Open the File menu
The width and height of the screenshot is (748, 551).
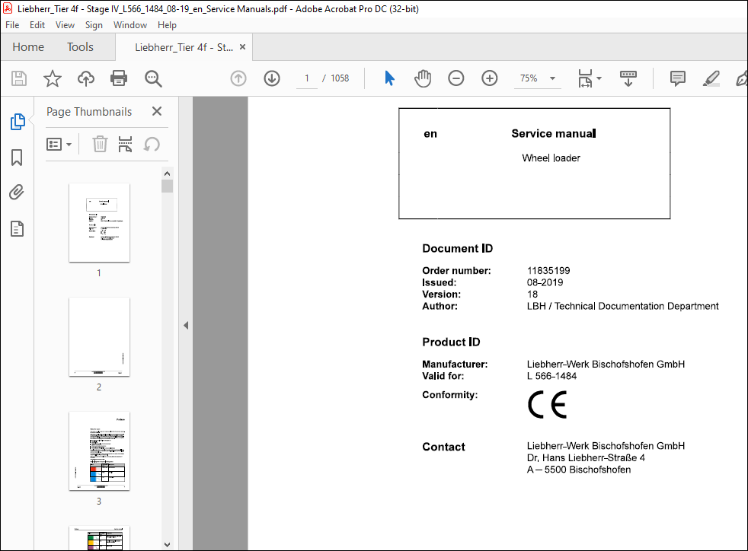tap(12, 25)
